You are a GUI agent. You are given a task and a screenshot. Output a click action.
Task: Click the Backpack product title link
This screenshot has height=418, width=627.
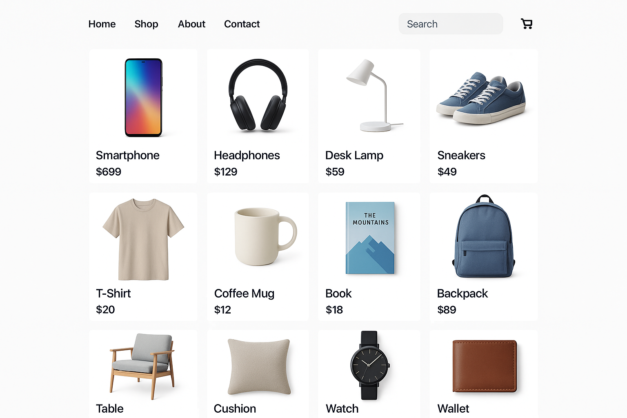point(462,294)
